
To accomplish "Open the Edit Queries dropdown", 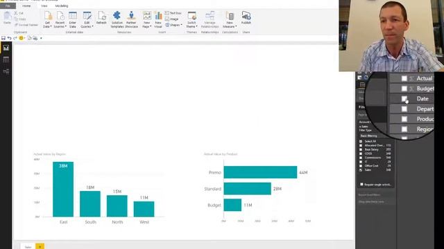I will click(92, 26).
